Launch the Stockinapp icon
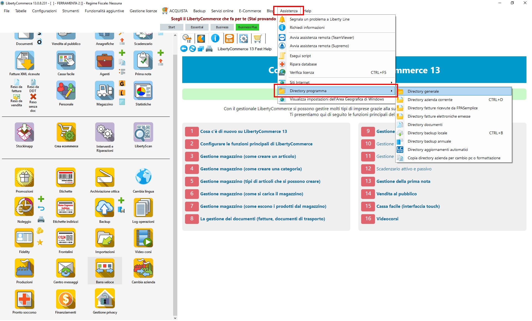532x321 pixels. tap(24, 132)
